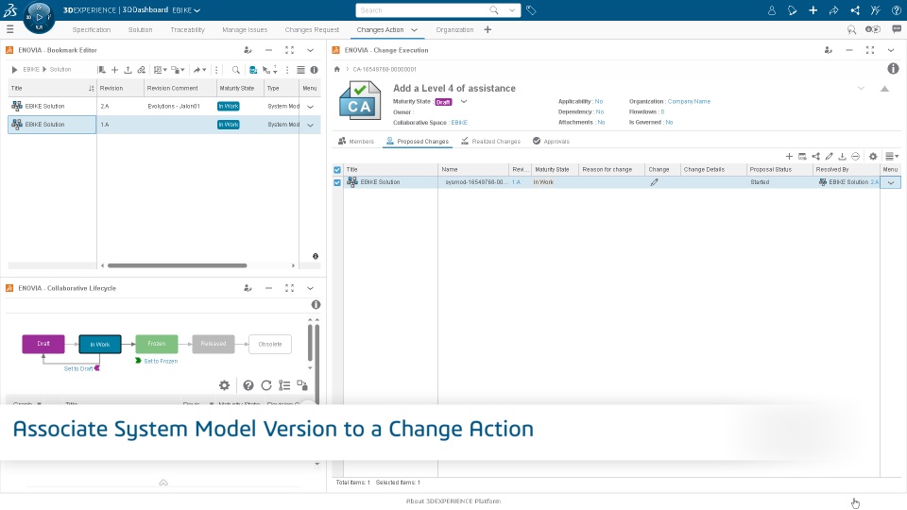Switch to Solution dashboard tab
Image resolution: width=907 pixels, height=510 pixels.
[140, 29]
